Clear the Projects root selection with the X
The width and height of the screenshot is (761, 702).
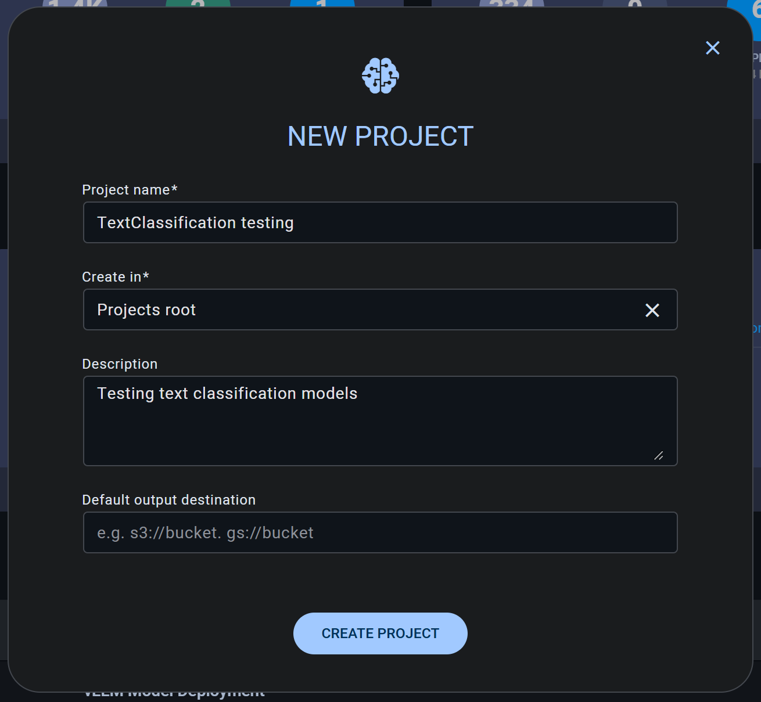[x=652, y=310]
